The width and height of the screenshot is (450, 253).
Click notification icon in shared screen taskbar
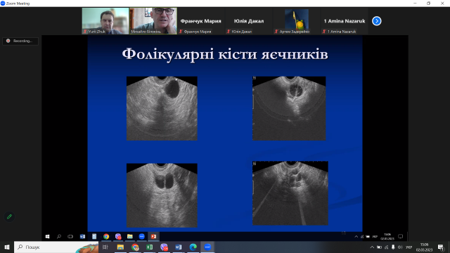pyautogui.click(x=400, y=236)
